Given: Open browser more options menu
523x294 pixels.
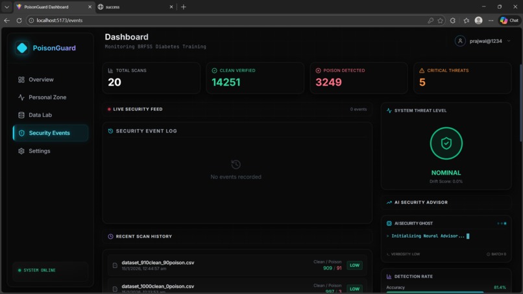Looking at the screenshot, I should click(491, 20).
